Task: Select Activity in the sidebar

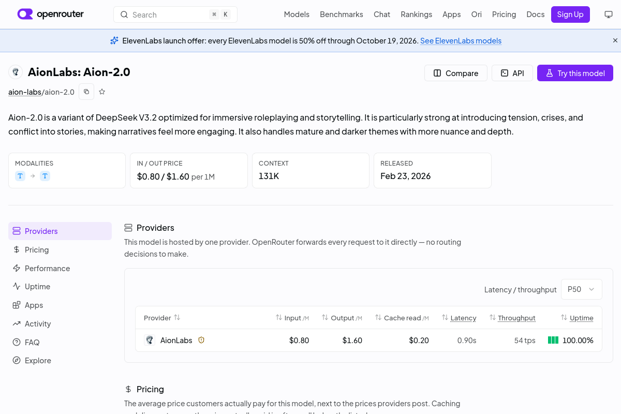Action: click(60, 323)
